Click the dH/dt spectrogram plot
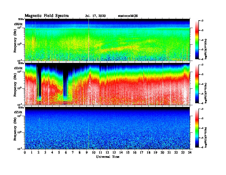 click(107, 40)
